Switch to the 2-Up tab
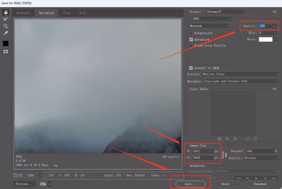Screen dimensions: 282x189 click(67, 13)
